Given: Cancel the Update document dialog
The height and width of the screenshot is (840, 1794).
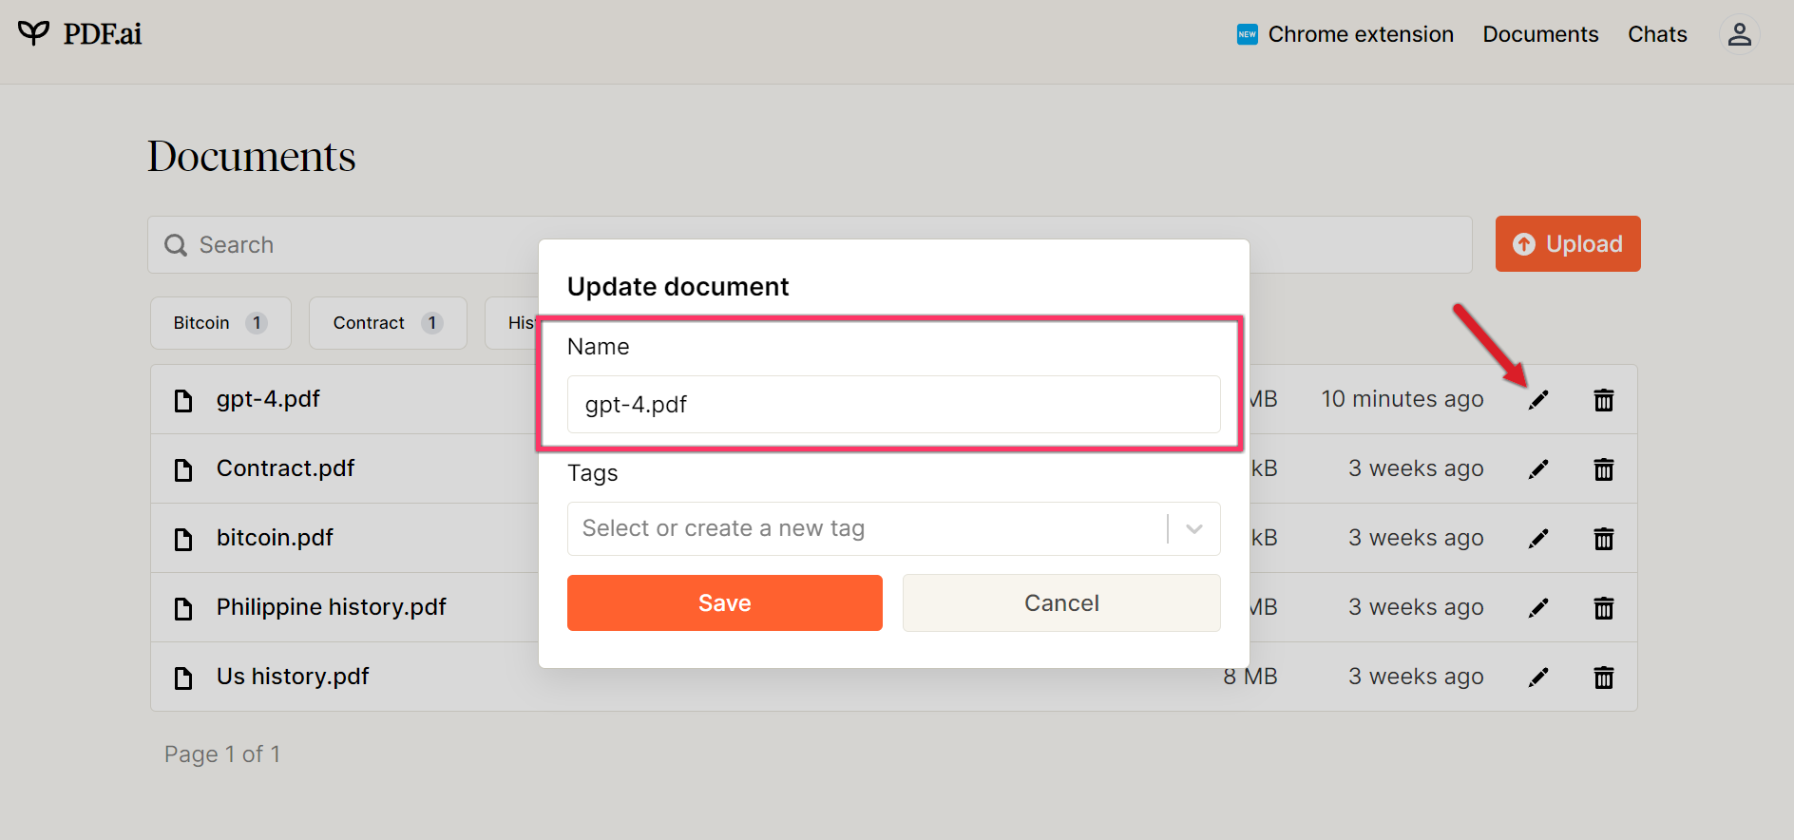Looking at the screenshot, I should pos(1061,602).
